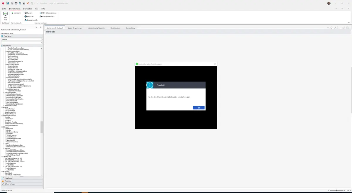Click the zoom slider in the status bar
The image size is (352, 193).
coord(336,191)
